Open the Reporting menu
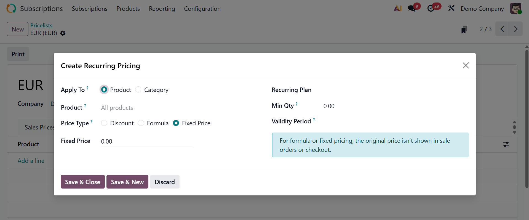The height and width of the screenshot is (220, 529). (162, 9)
